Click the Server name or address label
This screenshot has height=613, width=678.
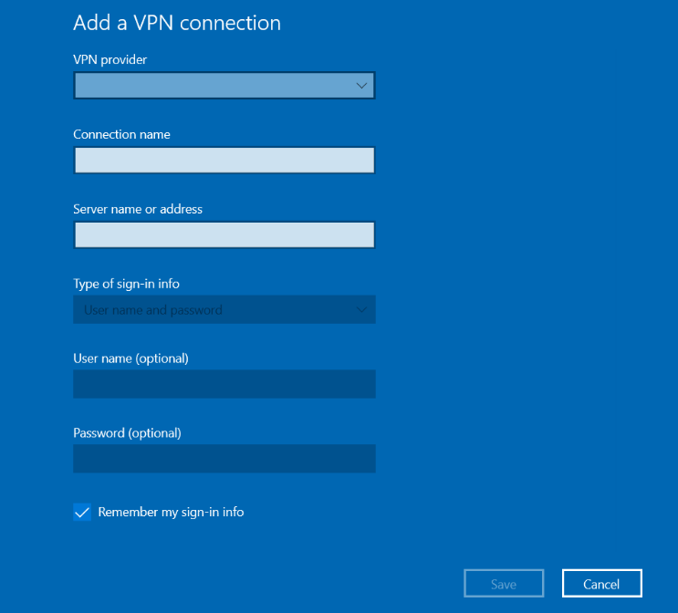click(x=138, y=209)
